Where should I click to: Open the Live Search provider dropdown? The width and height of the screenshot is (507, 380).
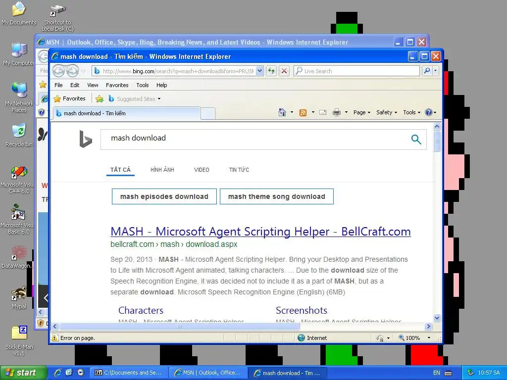coord(435,71)
